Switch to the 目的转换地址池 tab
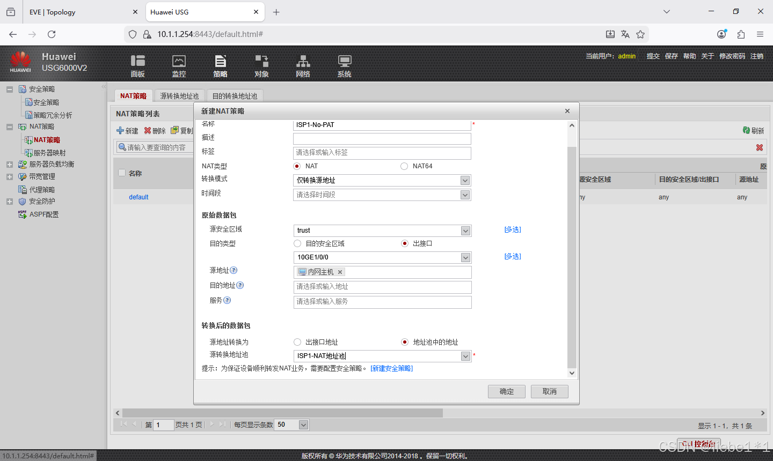 [235, 96]
